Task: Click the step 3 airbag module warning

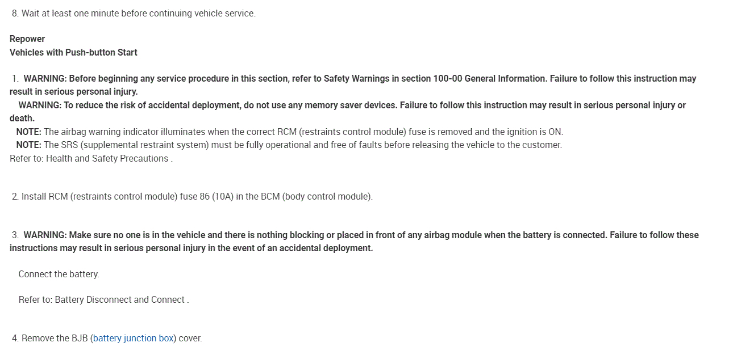Action: (352, 235)
